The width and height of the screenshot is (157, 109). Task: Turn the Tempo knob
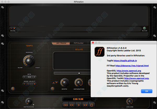pos(29,61)
